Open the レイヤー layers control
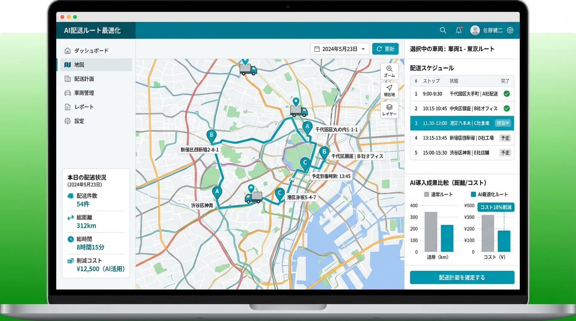The image size is (576, 321). pos(389,110)
